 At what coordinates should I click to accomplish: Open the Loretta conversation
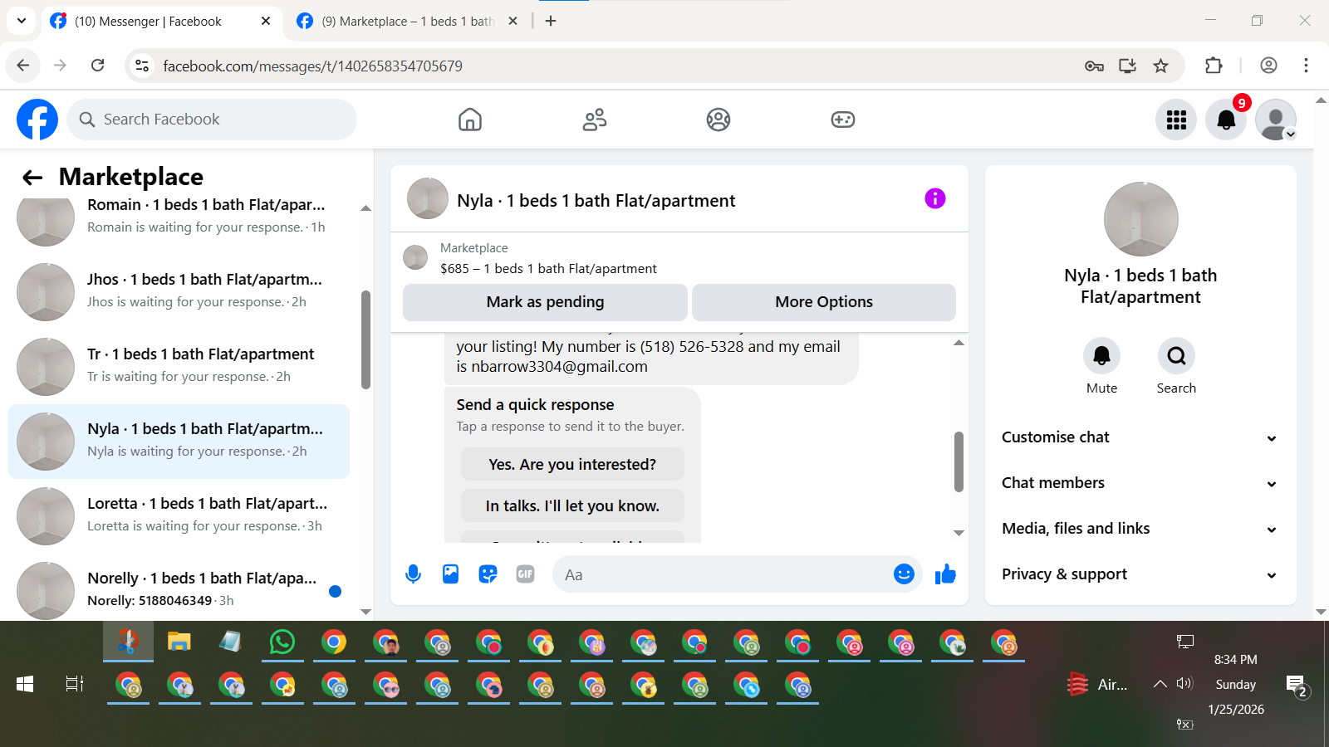[x=179, y=516]
